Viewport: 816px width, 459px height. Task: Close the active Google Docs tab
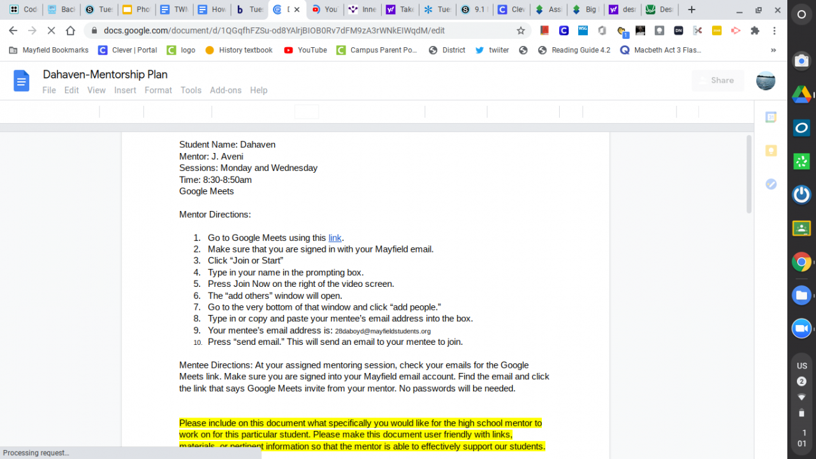[x=296, y=10]
